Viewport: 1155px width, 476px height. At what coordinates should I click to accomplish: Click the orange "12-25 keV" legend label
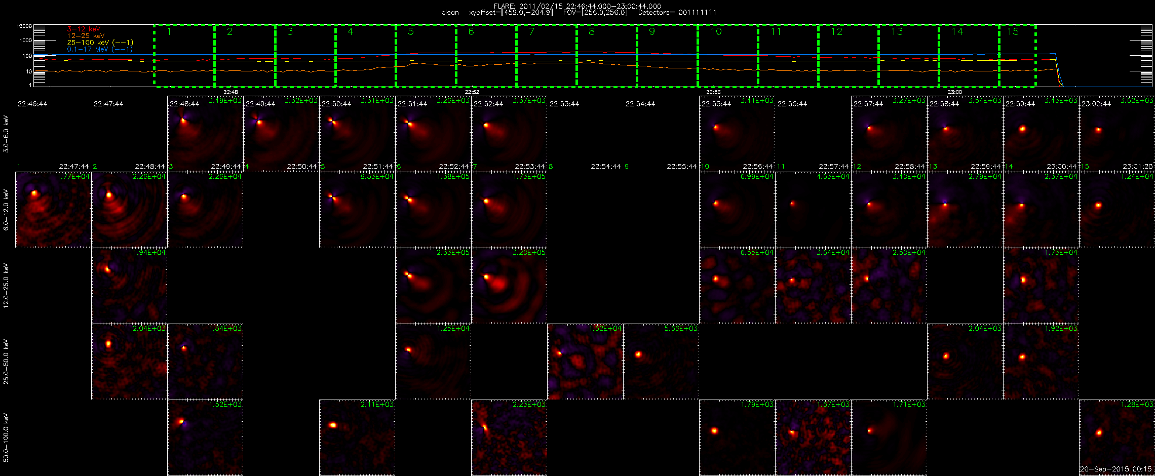tap(86, 36)
